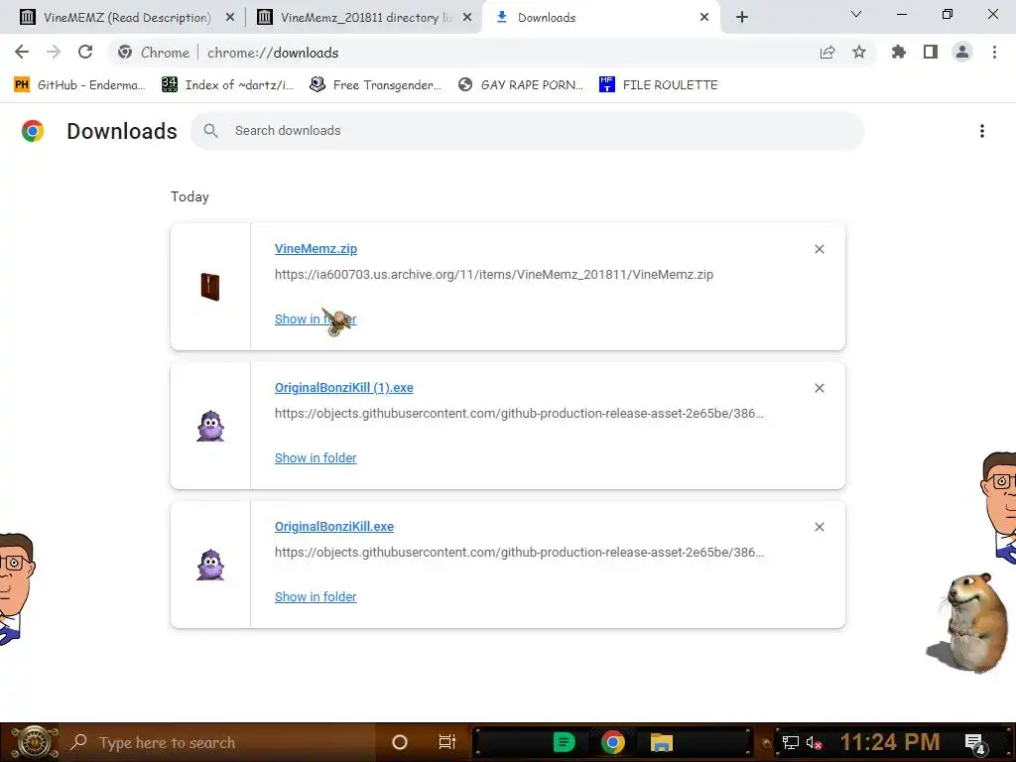This screenshot has width=1016, height=762.
Task: Click the 11:24 PM taskbar clock
Action: (890, 742)
